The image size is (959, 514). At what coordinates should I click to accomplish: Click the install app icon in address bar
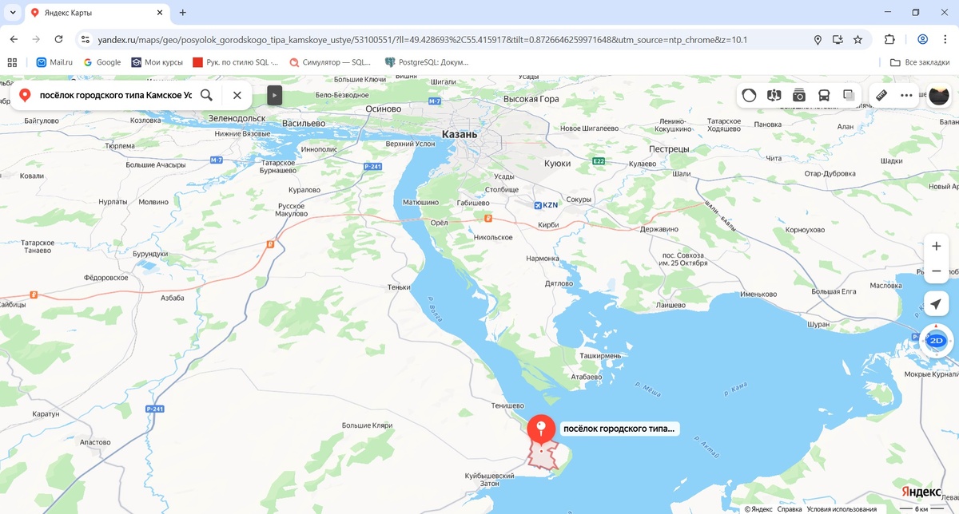[838, 39]
